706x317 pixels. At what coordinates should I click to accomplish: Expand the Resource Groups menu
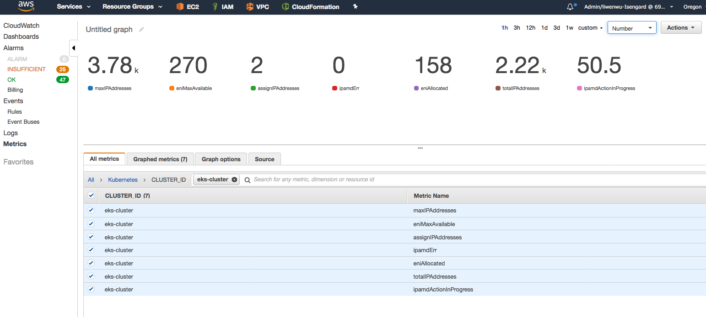pos(132,7)
